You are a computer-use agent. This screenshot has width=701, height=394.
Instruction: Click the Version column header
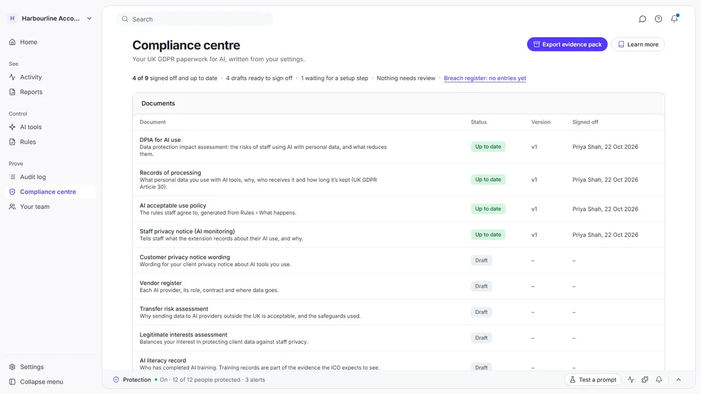pos(541,122)
